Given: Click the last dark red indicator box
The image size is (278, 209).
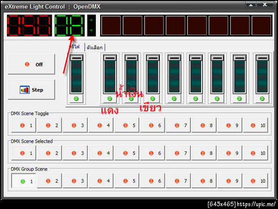Looking at the screenshot, I should click(261, 25).
